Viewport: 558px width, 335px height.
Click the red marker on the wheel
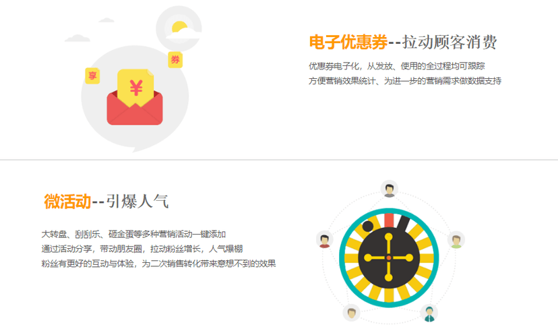point(389,220)
